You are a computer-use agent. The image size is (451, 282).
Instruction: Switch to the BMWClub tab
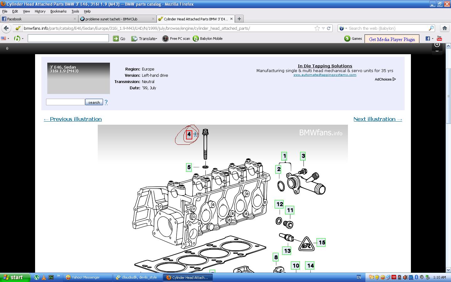pos(117,19)
